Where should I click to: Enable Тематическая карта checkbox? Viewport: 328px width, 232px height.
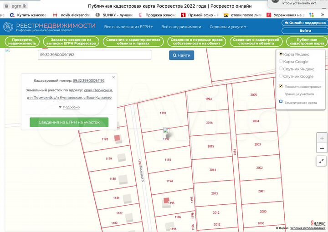point(281,102)
